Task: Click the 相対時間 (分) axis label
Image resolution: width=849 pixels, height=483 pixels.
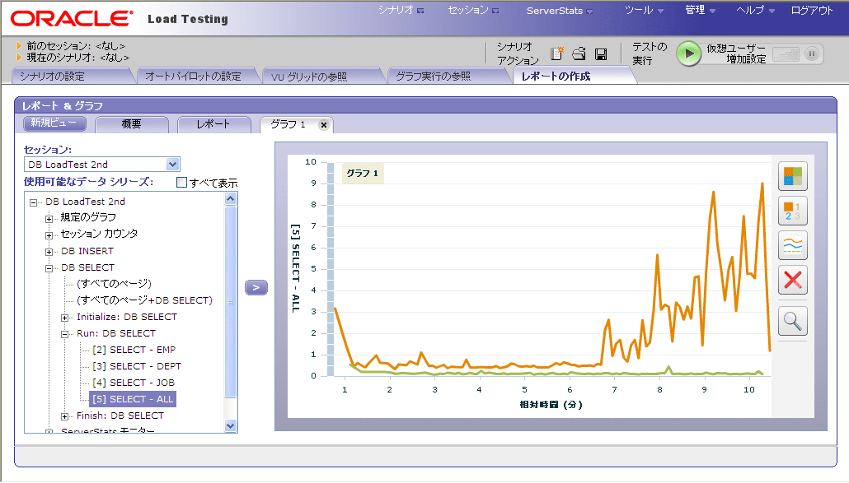Action: click(x=551, y=404)
